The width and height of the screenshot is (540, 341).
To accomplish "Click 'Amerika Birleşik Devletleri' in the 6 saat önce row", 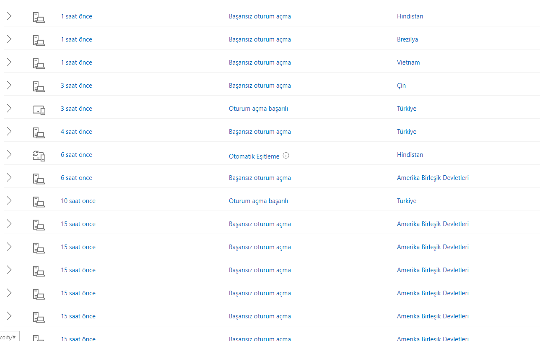I will point(433,178).
